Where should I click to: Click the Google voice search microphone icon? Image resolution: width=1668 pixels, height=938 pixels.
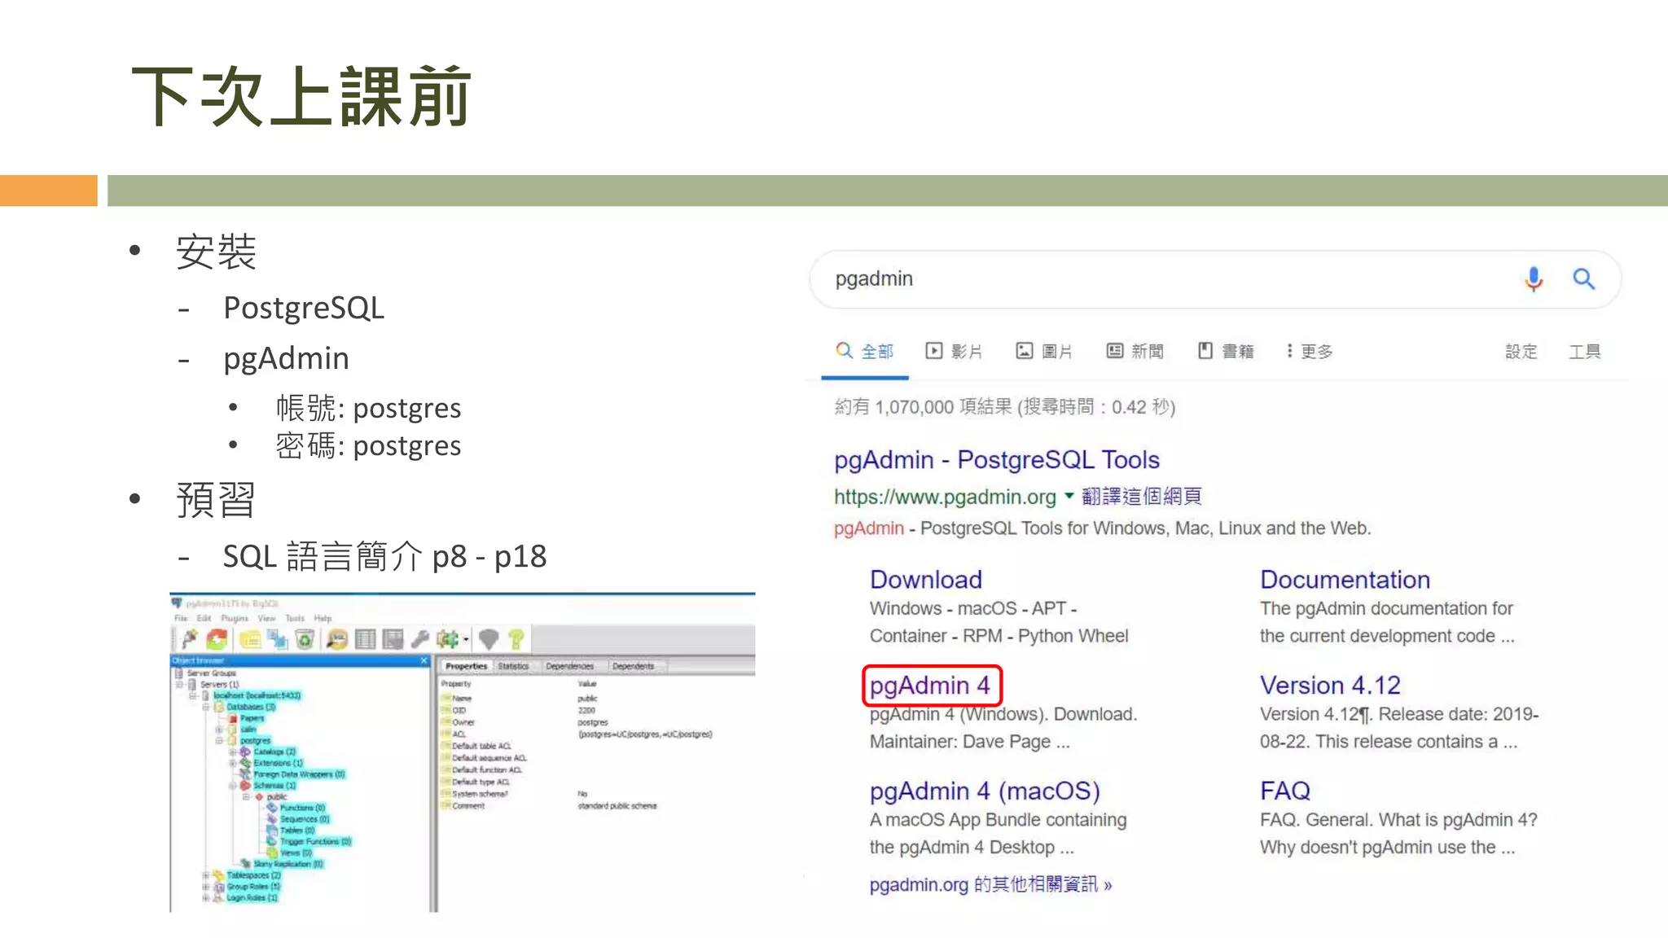1534,279
